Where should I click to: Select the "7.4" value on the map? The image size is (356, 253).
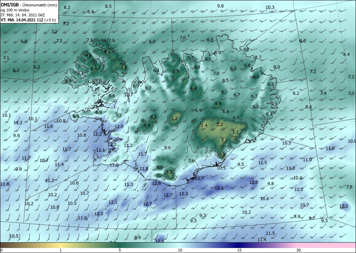coord(323,93)
